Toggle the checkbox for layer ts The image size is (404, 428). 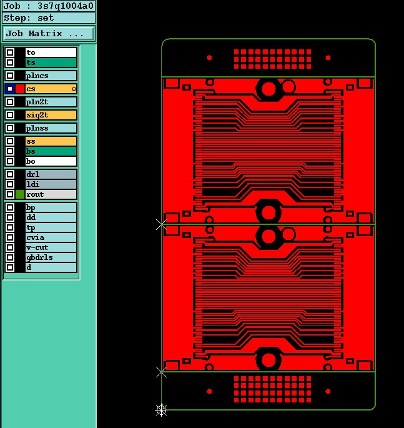point(10,62)
